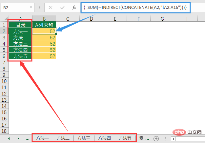Select row 1 header

pos(4,25)
